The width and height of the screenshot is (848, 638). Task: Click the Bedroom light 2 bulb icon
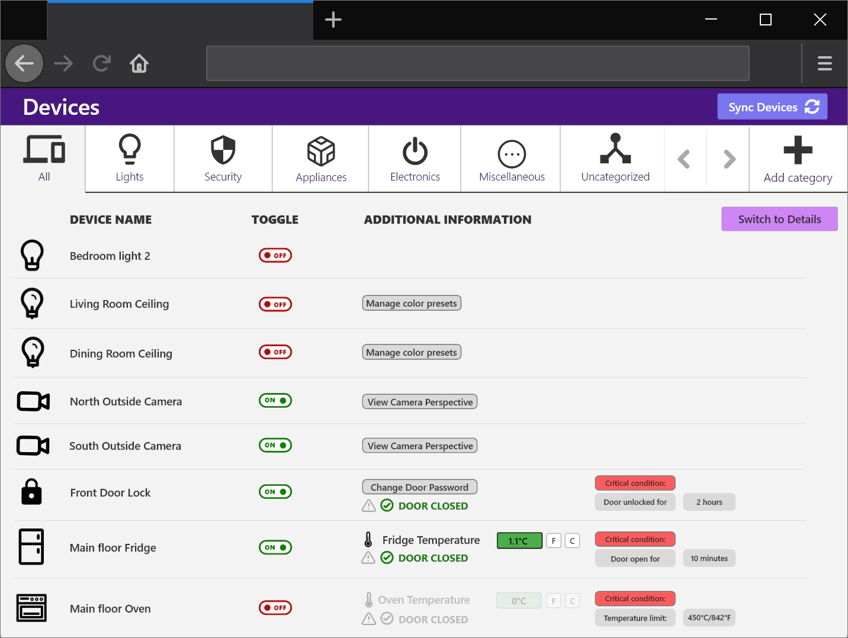33,255
